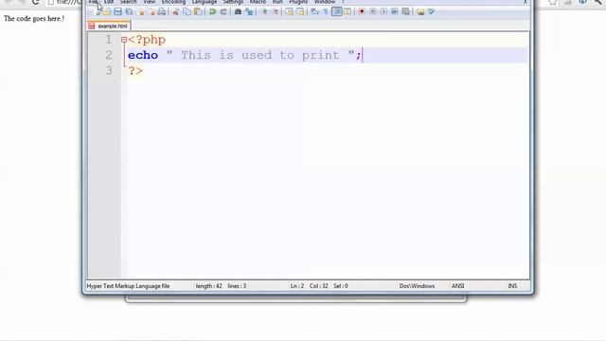Click "Hyper Text Markup Language file" status text

(x=128, y=286)
